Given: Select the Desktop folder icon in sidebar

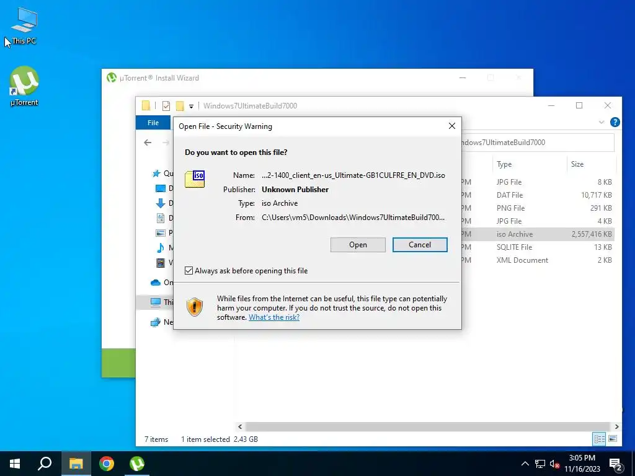Looking at the screenshot, I should pyautogui.click(x=161, y=188).
